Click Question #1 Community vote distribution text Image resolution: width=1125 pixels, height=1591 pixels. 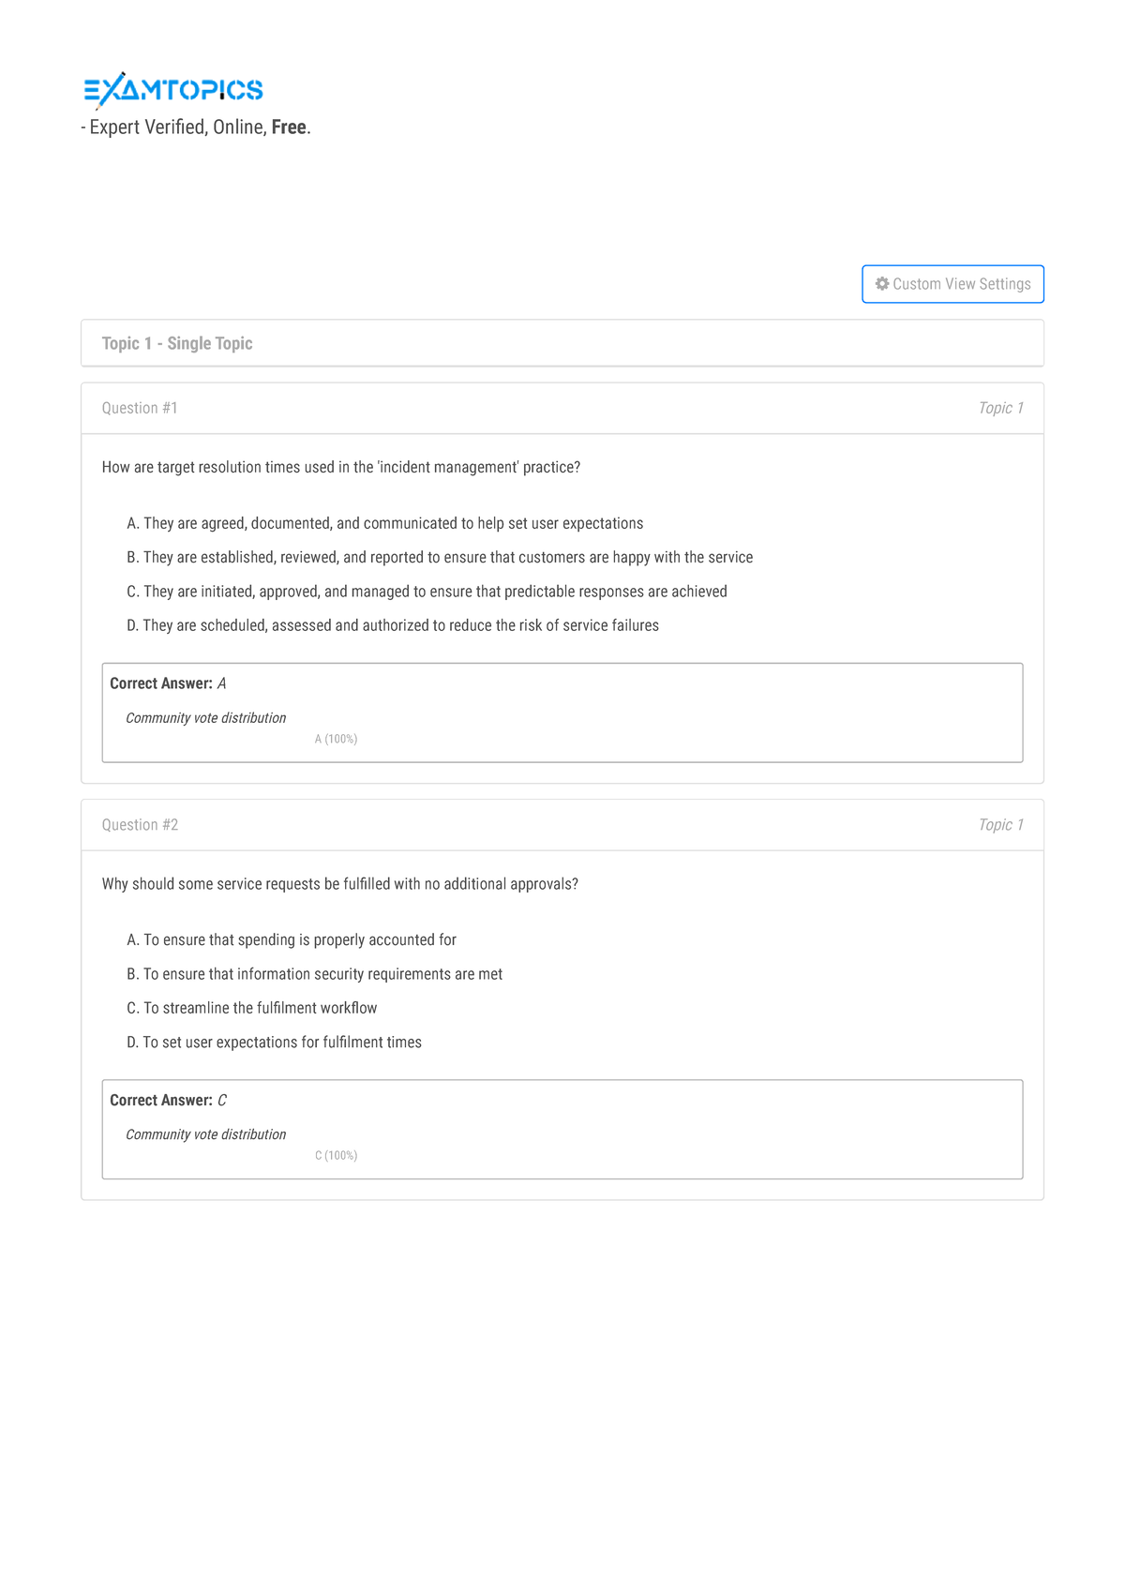205,718
